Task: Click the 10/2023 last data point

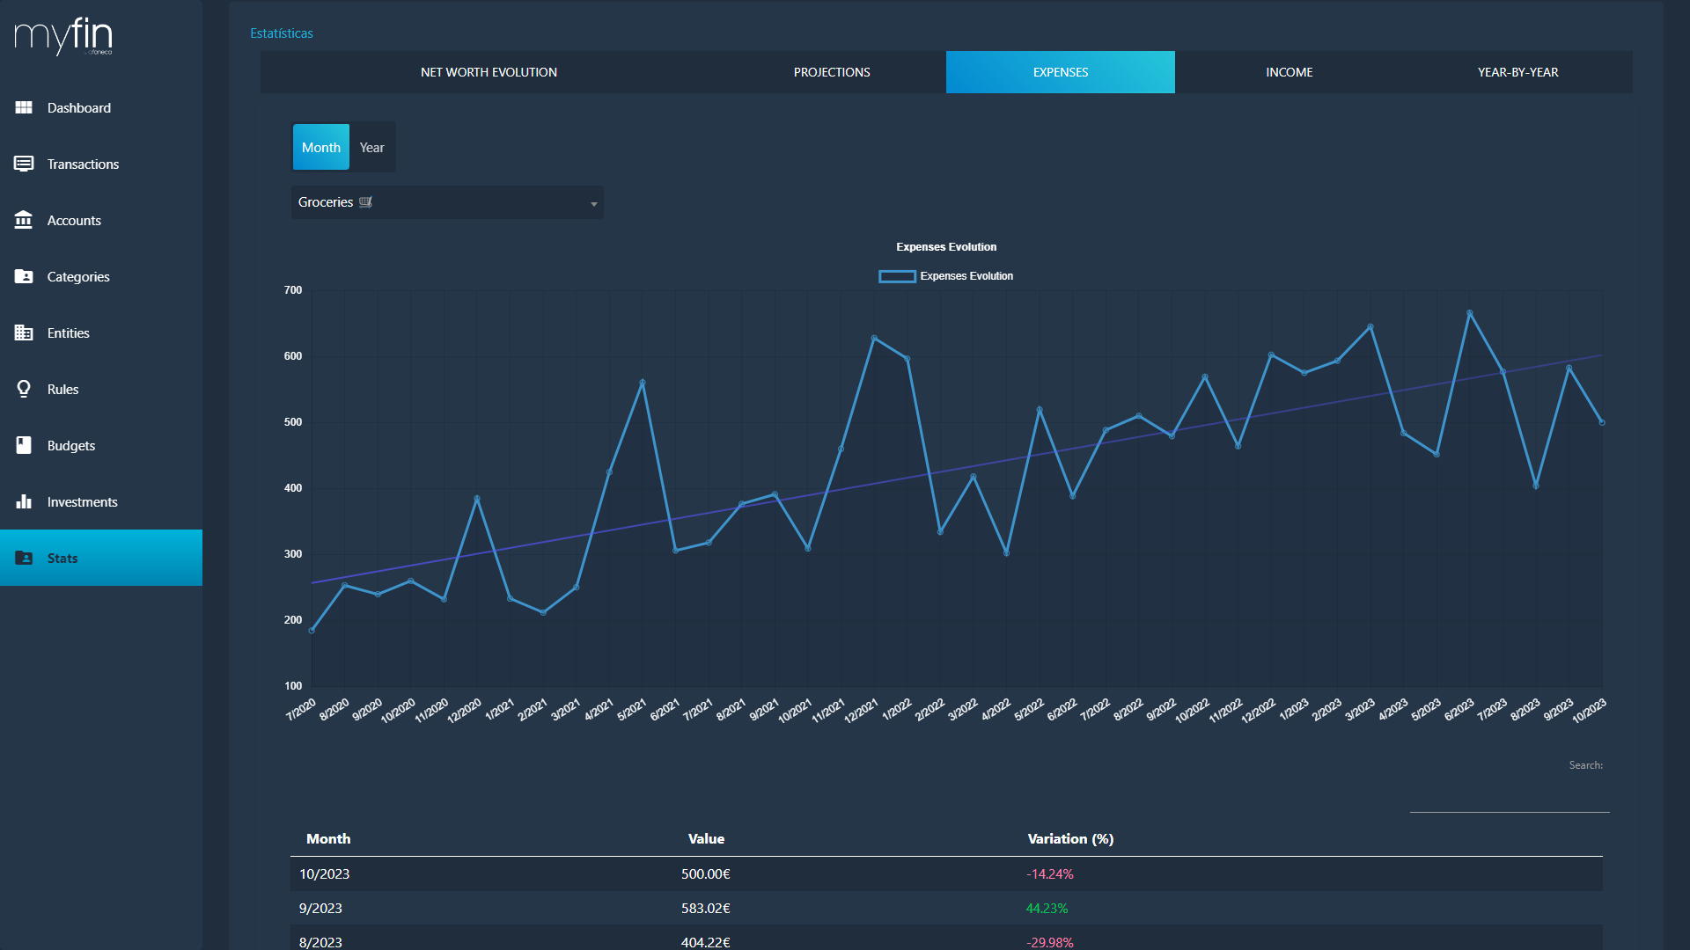Action: pos(1602,422)
